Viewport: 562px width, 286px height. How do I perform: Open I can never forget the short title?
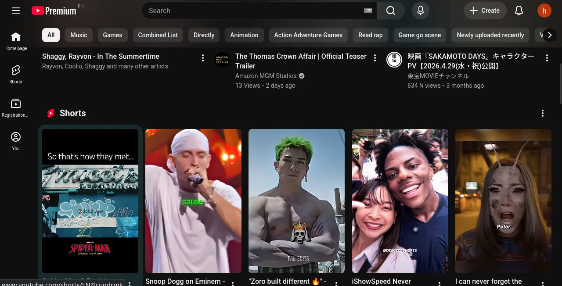pos(489,282)
